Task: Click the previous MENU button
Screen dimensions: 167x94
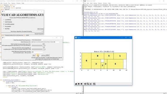Action: (45, 55)
